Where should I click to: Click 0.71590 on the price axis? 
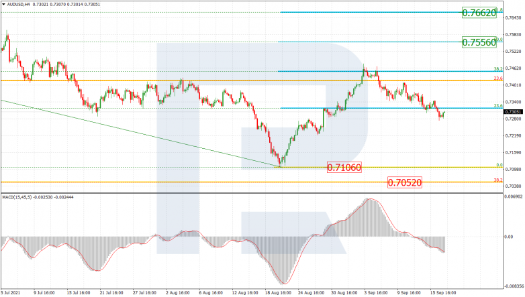(514, 152)
